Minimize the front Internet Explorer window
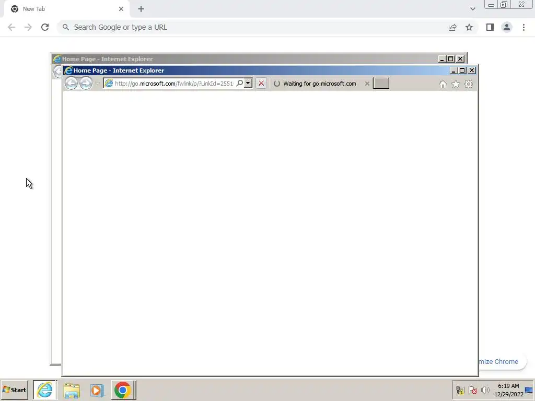The image size is (535, 401). click(453, 70)
